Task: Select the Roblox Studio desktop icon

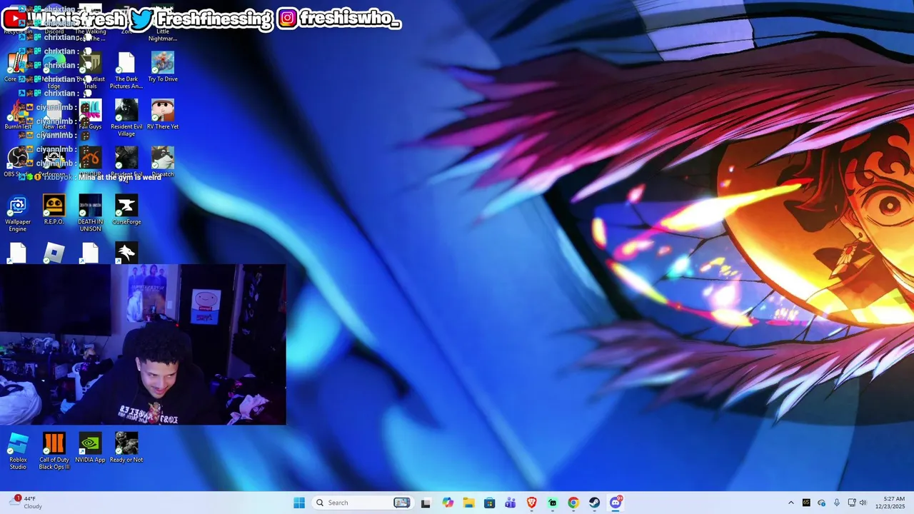Action: click(x=18, y=451)
